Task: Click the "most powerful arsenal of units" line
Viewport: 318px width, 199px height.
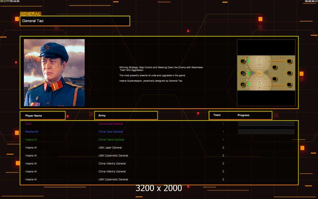Action: click(x=152, y=75)
